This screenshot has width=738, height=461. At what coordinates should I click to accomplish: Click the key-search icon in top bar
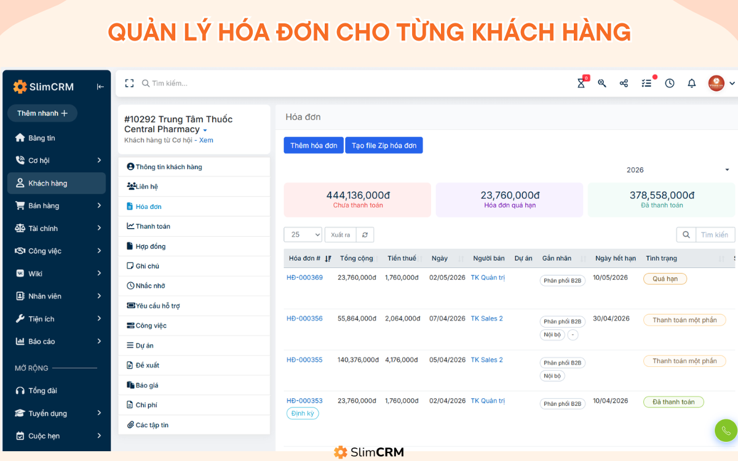click(602, 83)
